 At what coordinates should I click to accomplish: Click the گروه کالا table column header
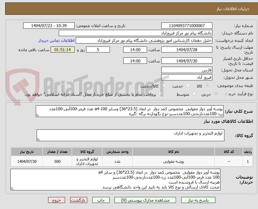tap(87, 152)
